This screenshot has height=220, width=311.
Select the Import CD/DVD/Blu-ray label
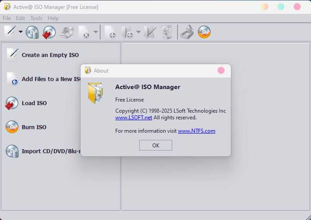click(x=51, y=151)
